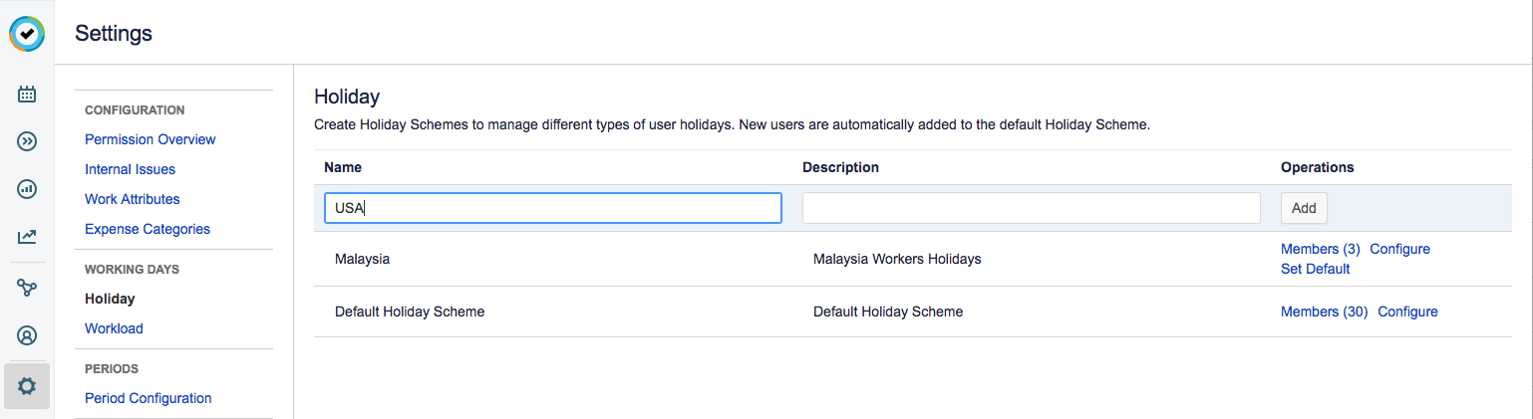1533x419 pixels.
Task: Open Permission Overview settings page
Action: 150,139
